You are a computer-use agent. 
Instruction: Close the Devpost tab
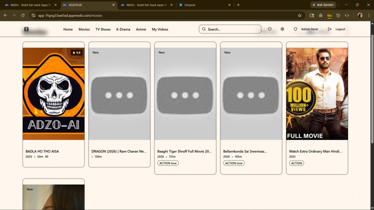(x=229, y=5)
